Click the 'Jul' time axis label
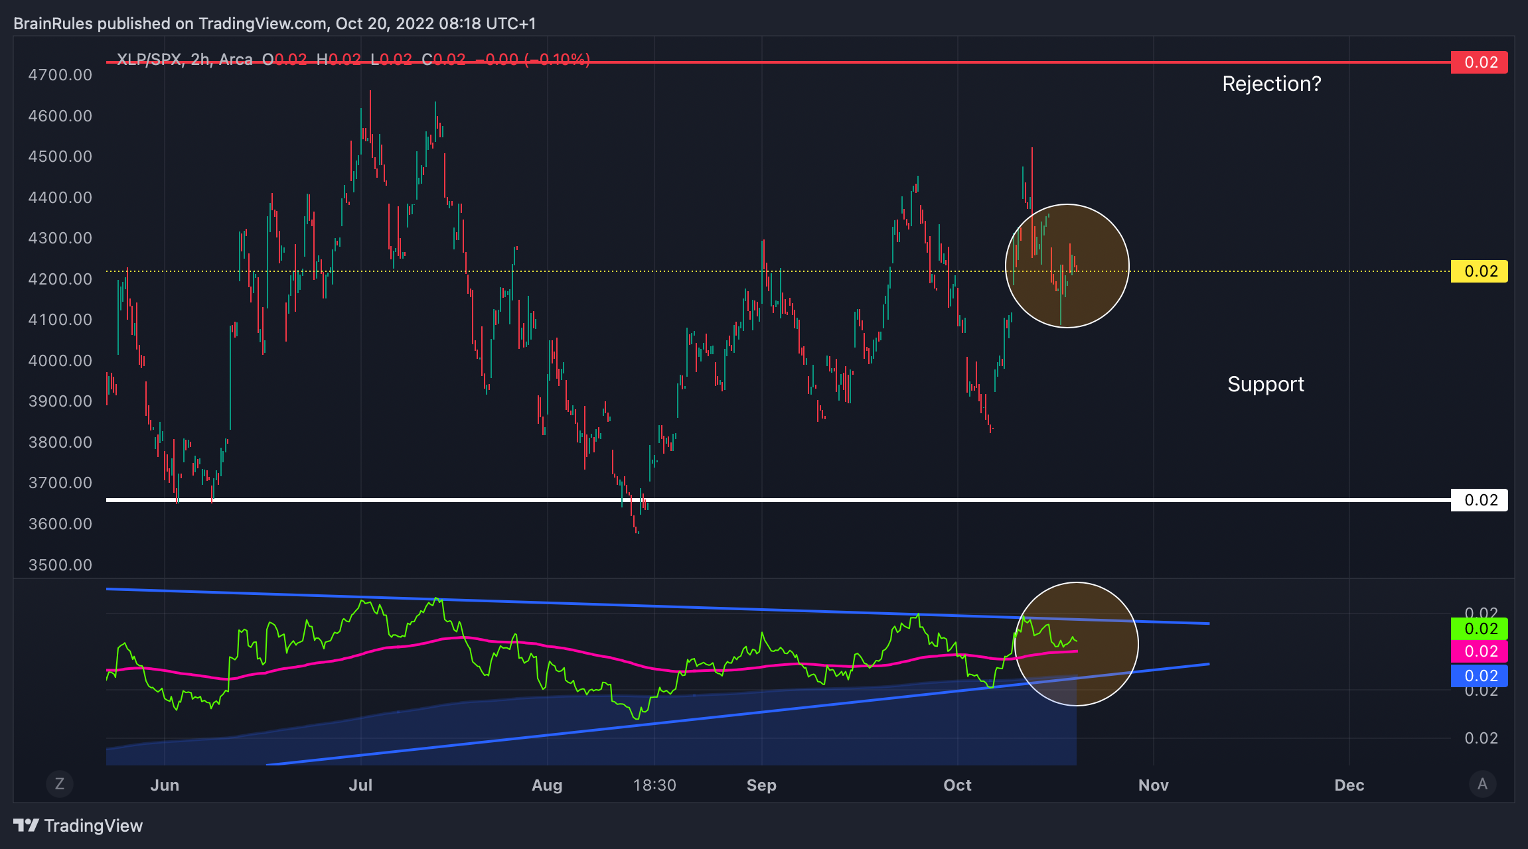The width and height of the screenshot is (1528, 849). [x=360, y=785]
